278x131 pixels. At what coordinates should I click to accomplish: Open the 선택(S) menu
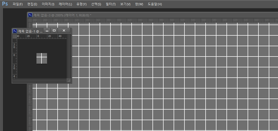96,4
